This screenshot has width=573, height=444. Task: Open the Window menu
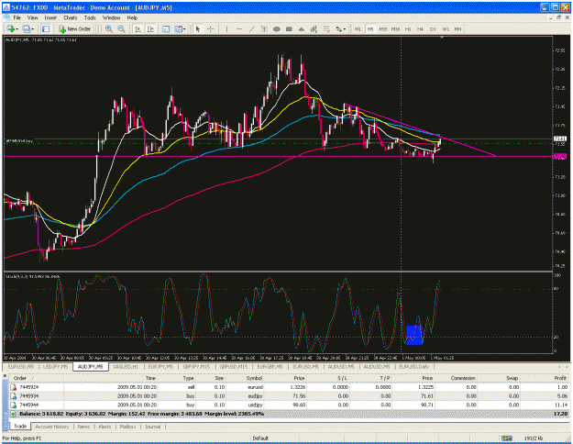click(111, 17)
